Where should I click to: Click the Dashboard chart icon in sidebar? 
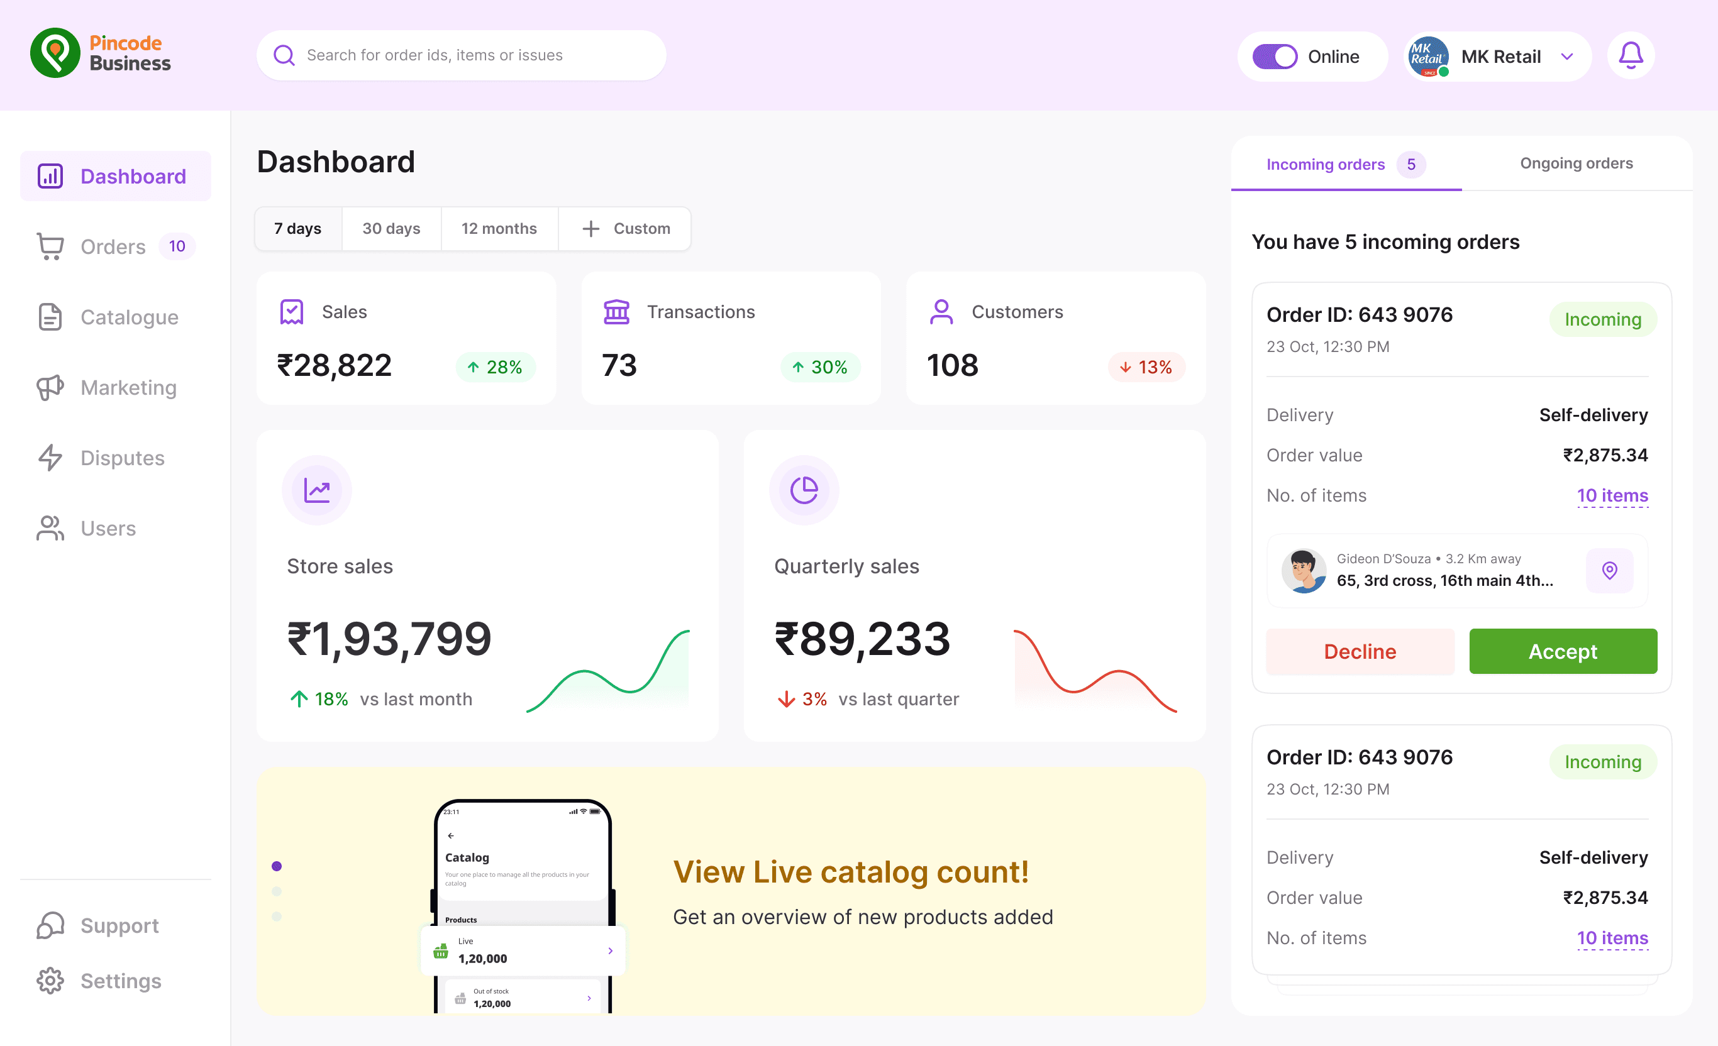(x=50, y=176)
